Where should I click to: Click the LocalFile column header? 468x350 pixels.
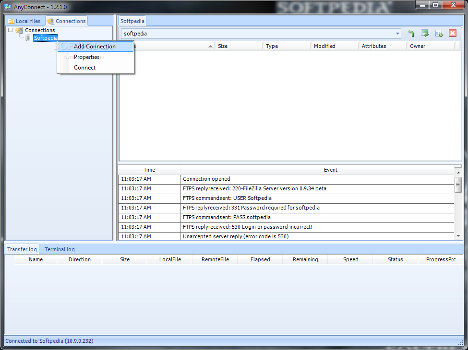170,259
